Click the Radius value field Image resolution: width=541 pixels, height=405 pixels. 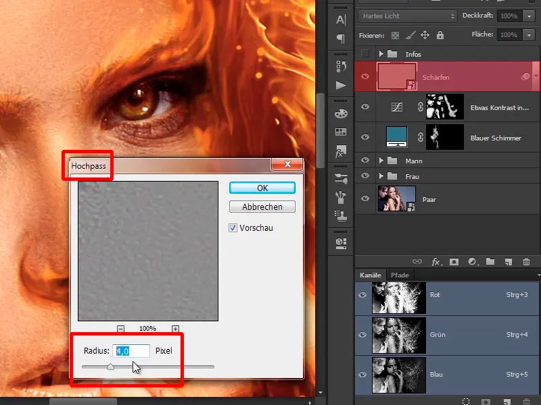131,351
